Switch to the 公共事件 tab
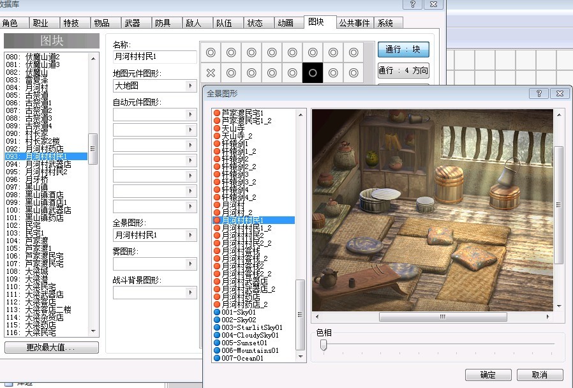573x388 pixels. tap(354, 23)
